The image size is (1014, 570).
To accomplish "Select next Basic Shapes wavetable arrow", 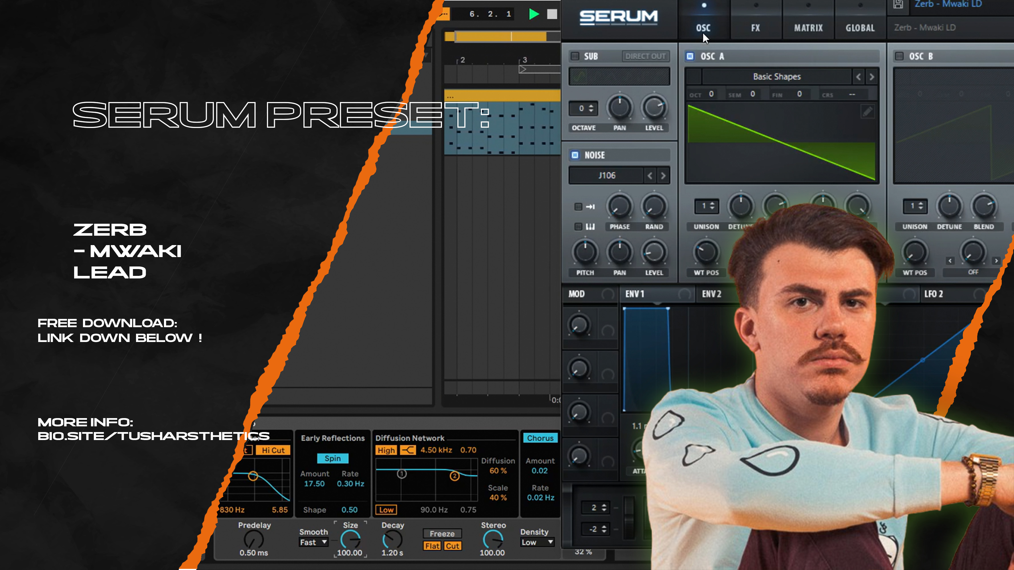I will pyautogui.click(x=872, y=77).
